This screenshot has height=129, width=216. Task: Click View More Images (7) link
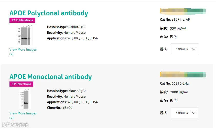tap(23, 115)
